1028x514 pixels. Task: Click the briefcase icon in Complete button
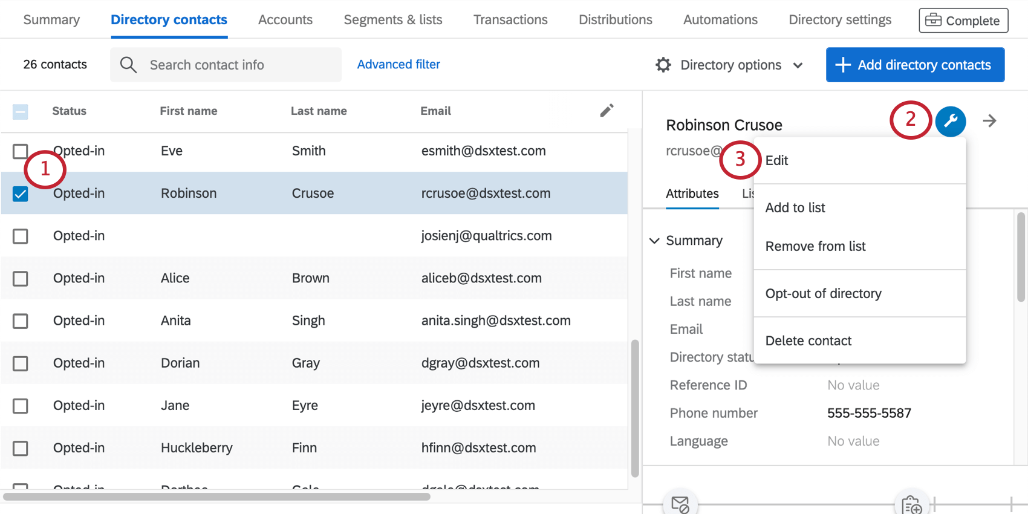933,20
